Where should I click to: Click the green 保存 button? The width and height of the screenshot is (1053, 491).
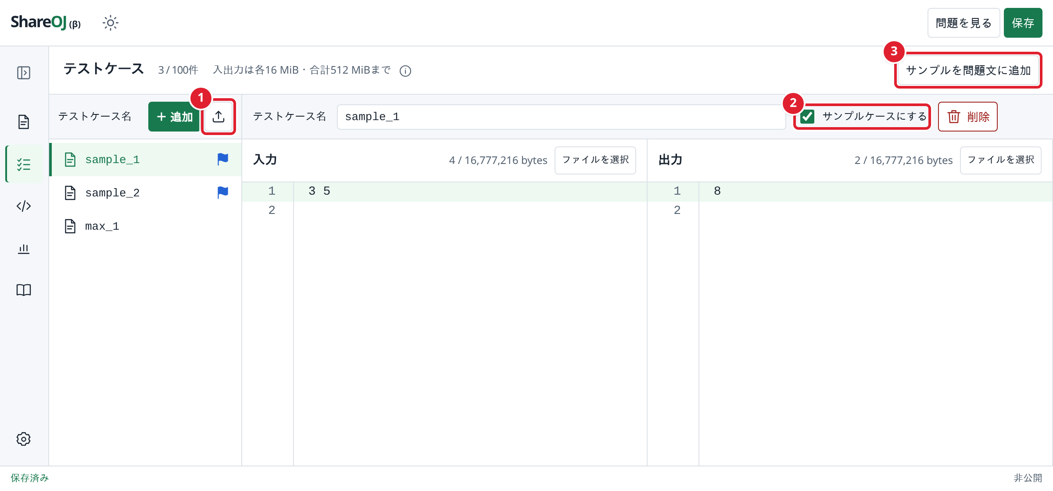point(1023,23)
